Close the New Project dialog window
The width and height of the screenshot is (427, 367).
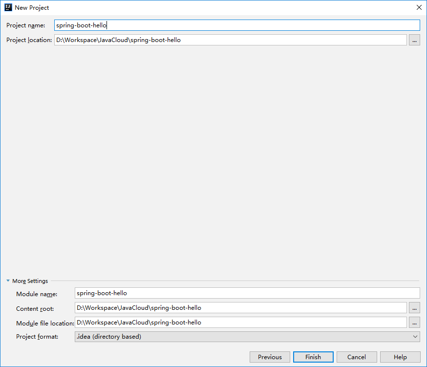419,7
